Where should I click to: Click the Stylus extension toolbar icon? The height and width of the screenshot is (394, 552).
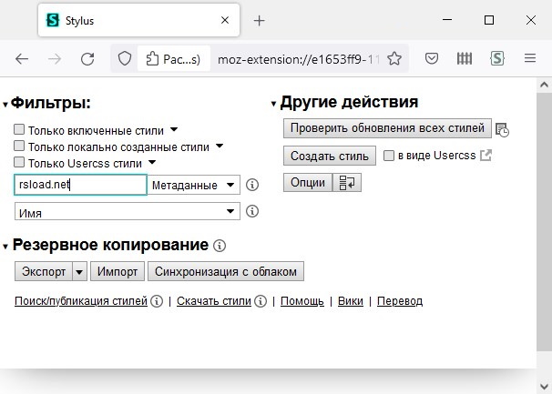[x=496, y=58]
